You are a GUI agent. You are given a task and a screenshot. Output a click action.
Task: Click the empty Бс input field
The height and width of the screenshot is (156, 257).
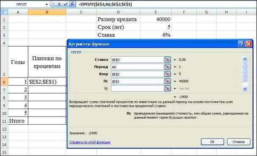pyautogui.click(x=137, y=89)
